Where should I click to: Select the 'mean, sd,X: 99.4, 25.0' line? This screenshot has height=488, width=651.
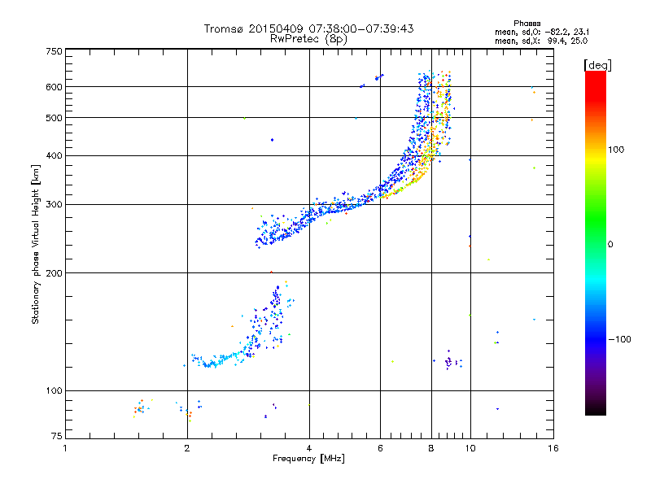[541, 41]
